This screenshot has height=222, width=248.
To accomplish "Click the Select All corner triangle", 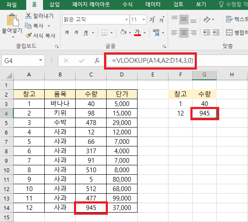I will (x=9, y=76).
